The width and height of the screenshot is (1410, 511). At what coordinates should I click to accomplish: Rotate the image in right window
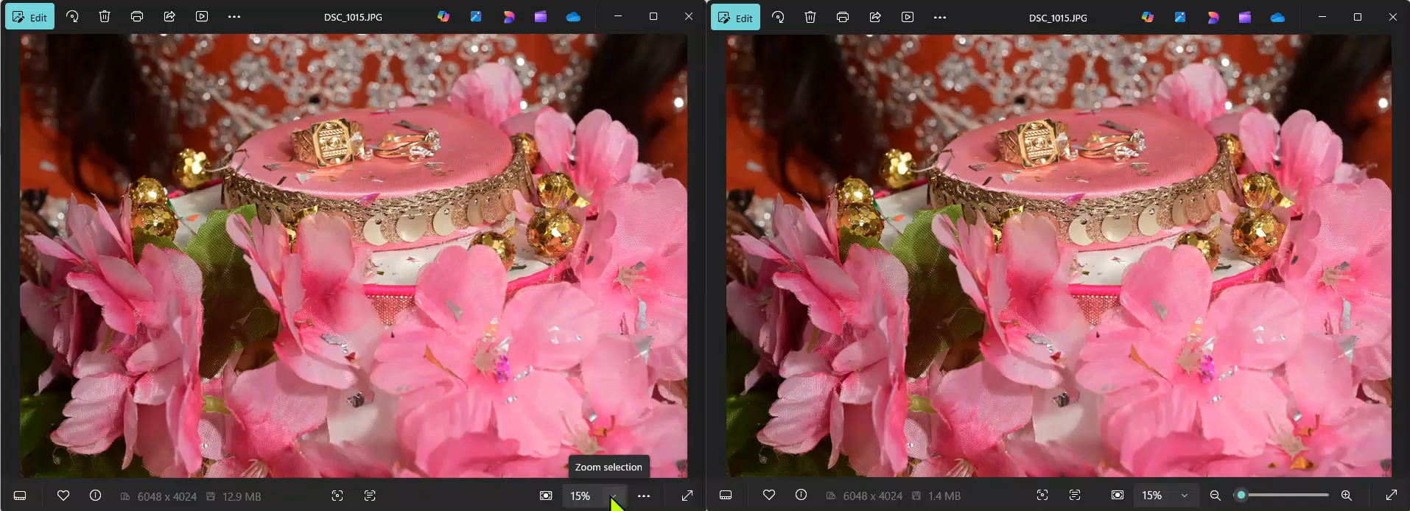tap(778, 17)
